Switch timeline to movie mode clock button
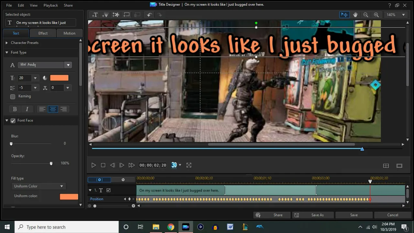 click(x=123, y=180)
